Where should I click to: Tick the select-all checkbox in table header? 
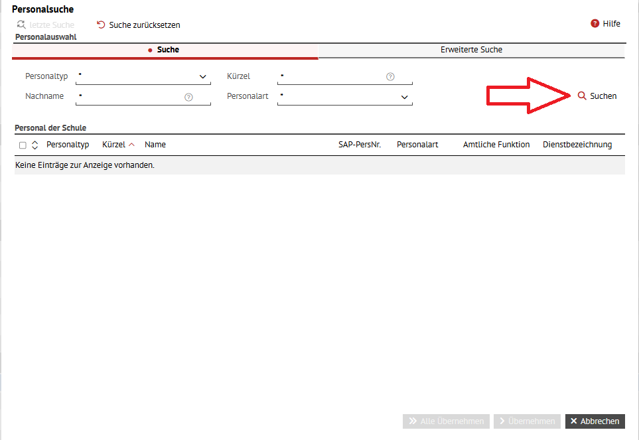tap(23, 145)
